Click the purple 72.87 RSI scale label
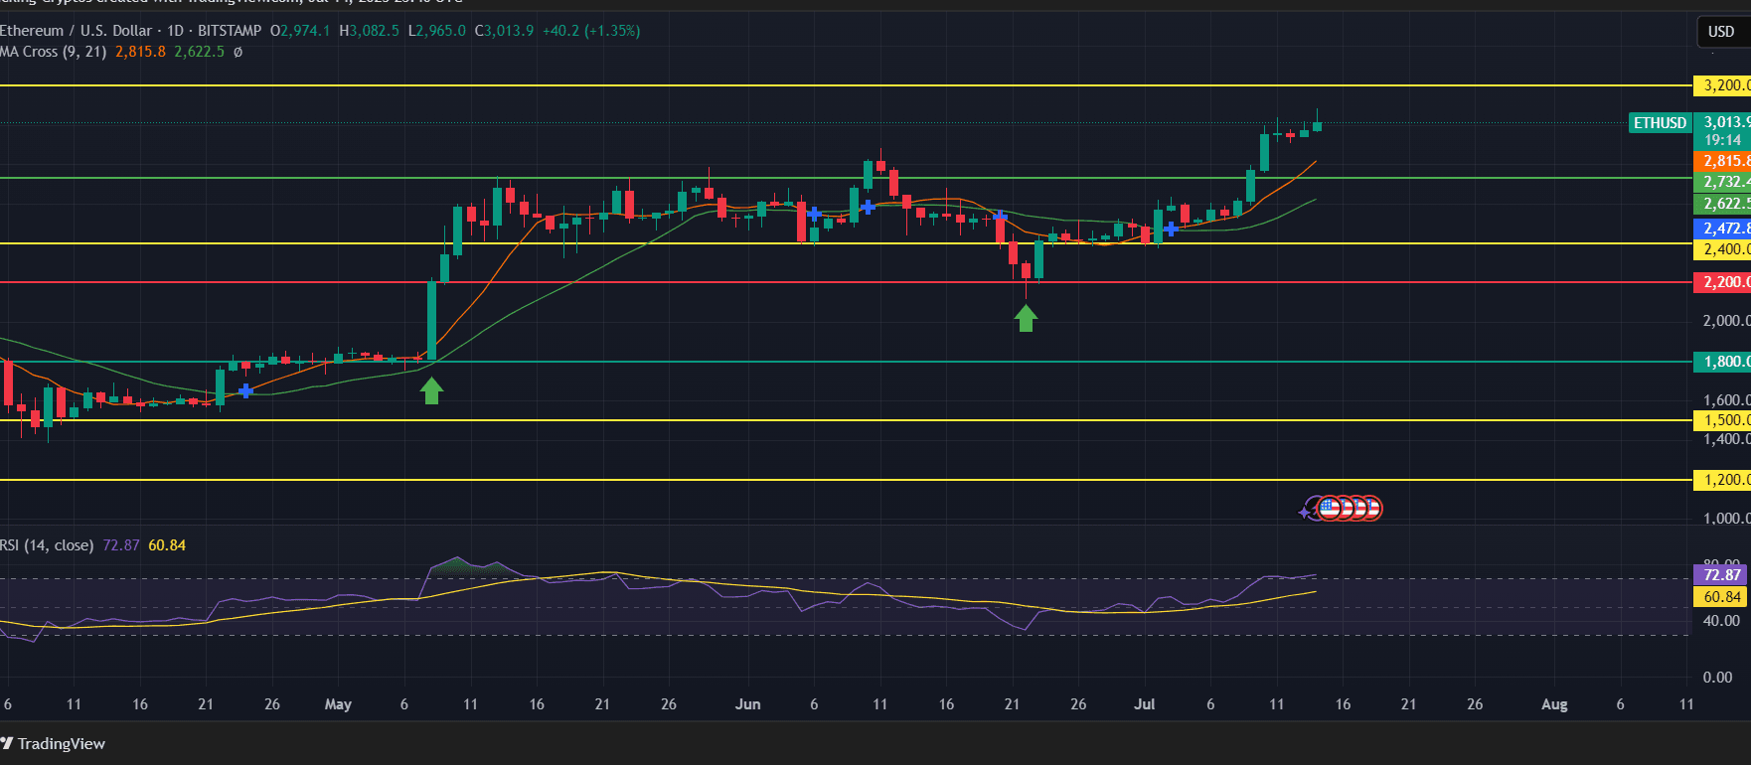Screen dimensions: 1751x765 coord(1720,575)
